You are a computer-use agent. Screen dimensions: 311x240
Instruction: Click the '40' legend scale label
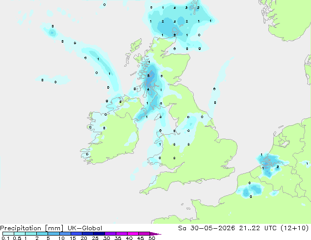[129, 238]
